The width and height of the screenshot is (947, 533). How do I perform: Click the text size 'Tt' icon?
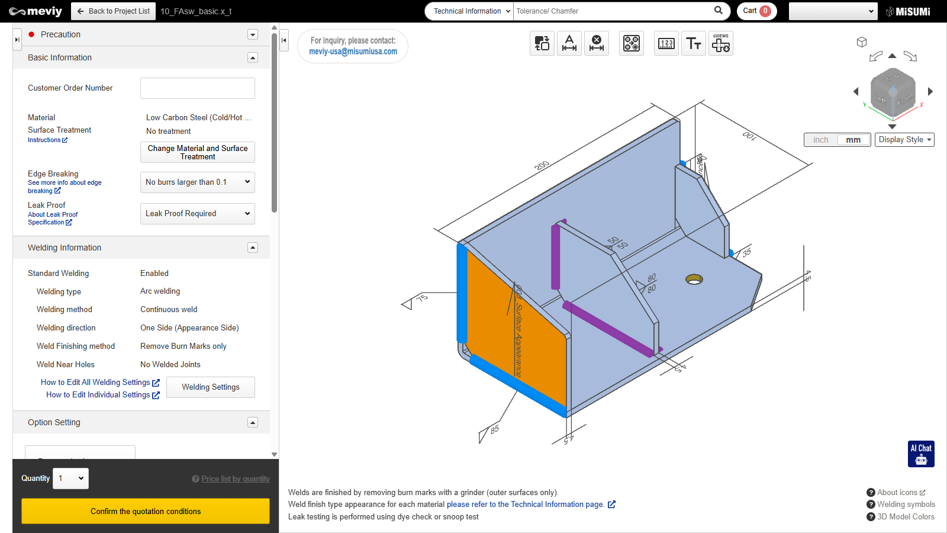click(694, 43)
